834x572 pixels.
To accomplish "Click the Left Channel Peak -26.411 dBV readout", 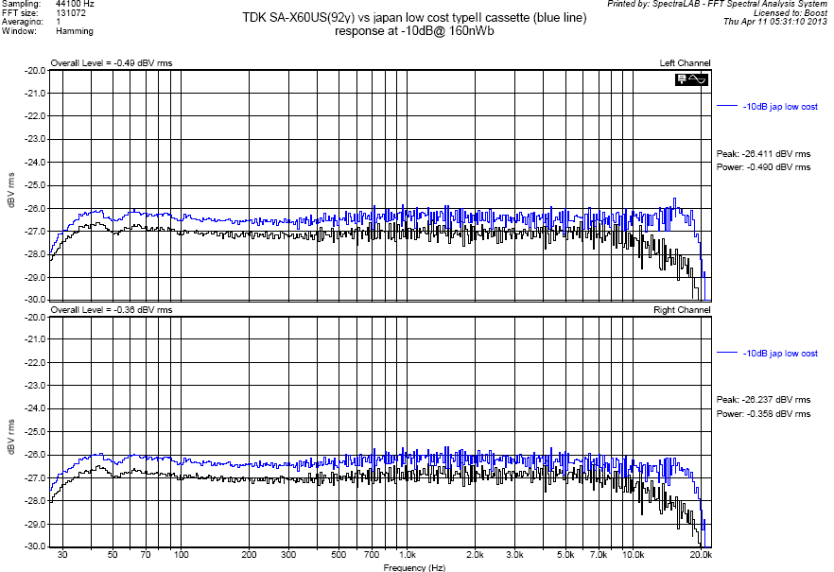I will 763,154.
